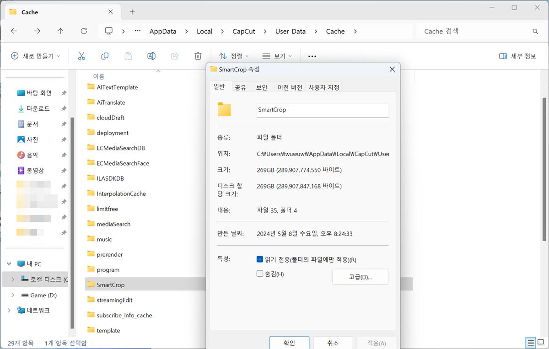Switch to details list view icon
This screenshot has height=349, width=549.
[x=531, y=342]
